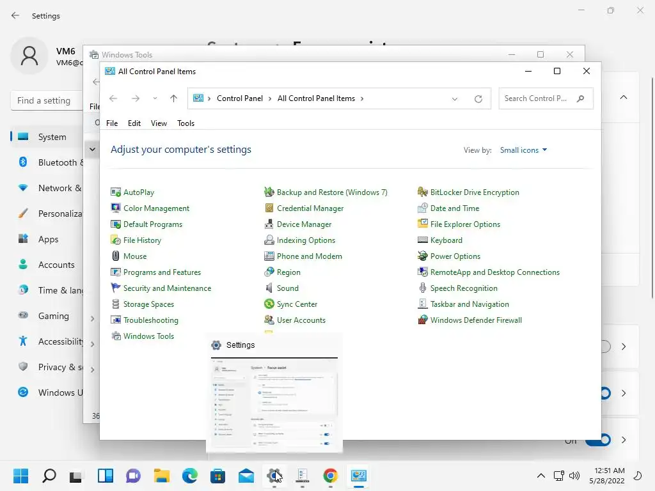Open Security and Maintenance flag icon
655x491 pixels.
[116, 288]
